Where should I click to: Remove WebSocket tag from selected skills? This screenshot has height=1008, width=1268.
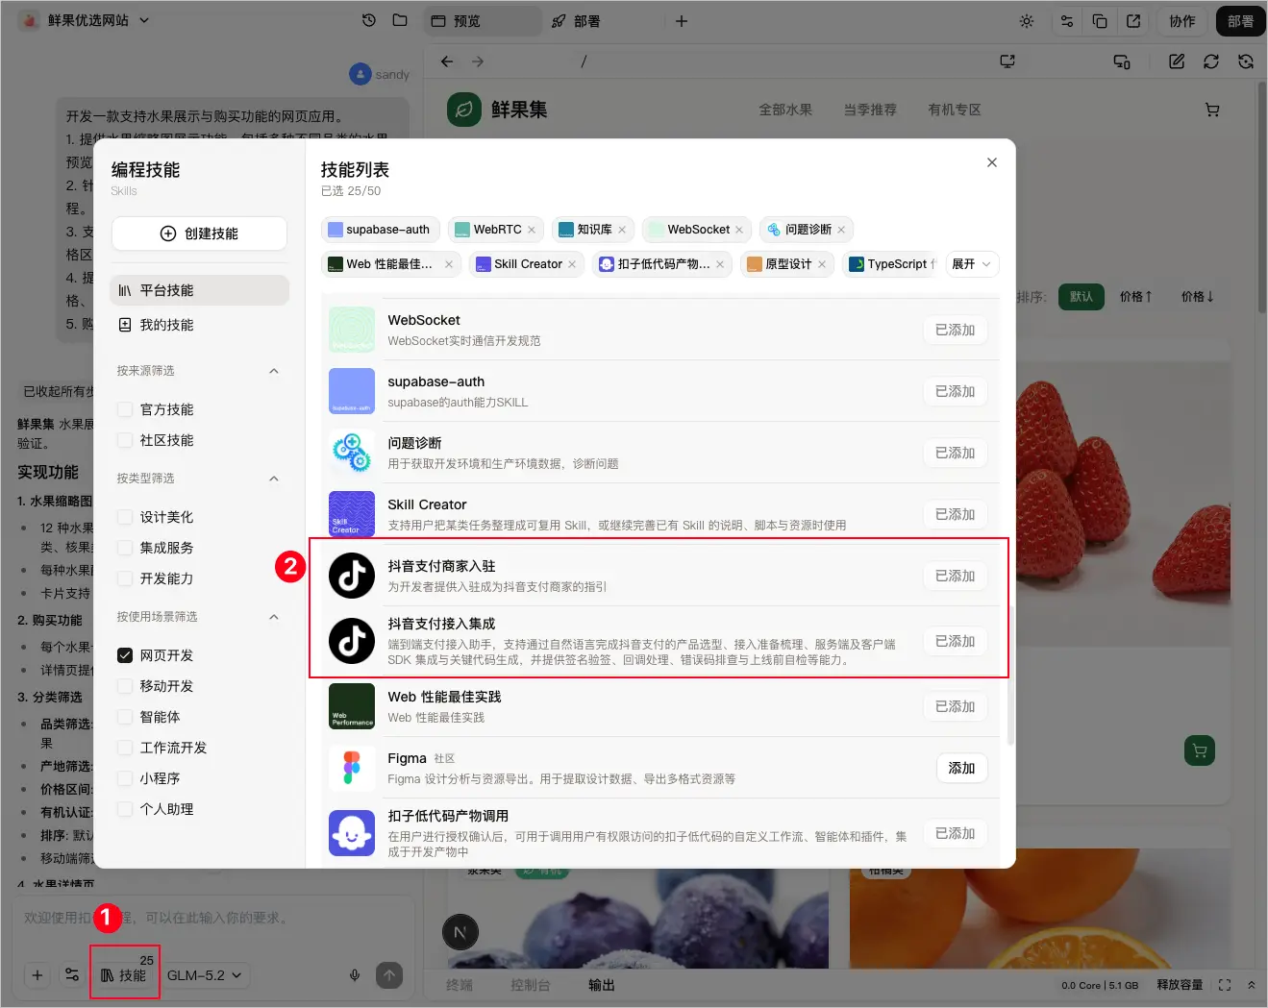click(739, 230)
